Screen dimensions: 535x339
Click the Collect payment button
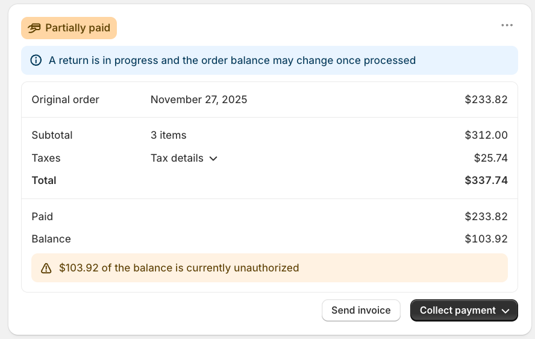pyautogui.click(x=457, y=311)
